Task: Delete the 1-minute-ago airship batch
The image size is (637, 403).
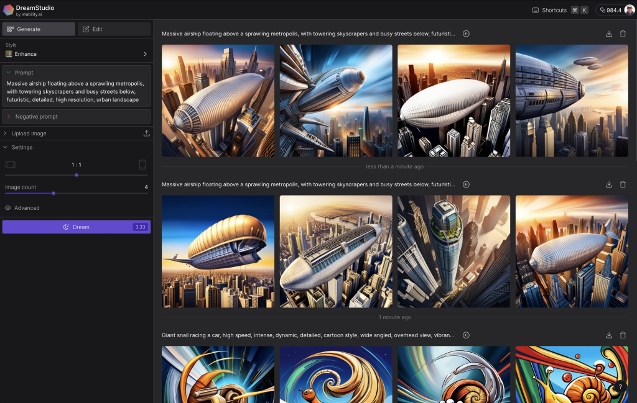Action: pyautogui.click(x=623, y=184)
